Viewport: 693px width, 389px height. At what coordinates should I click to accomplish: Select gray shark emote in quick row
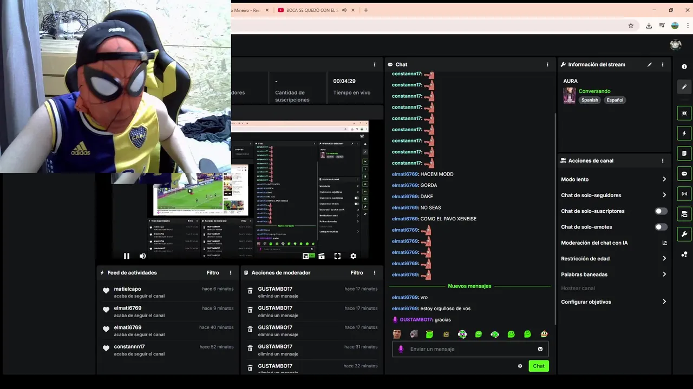(414, 334)
